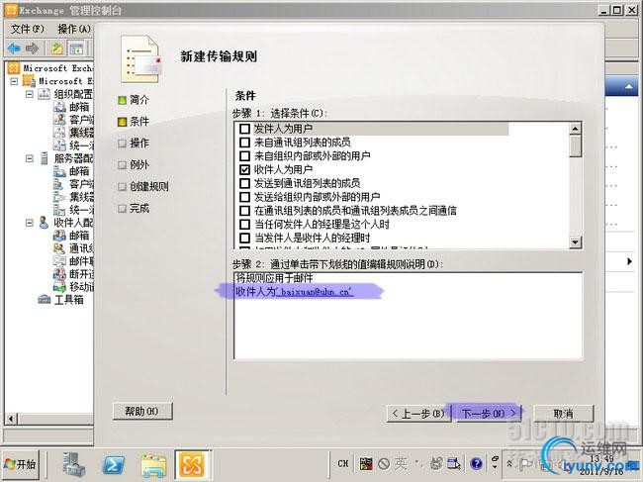Collapse the 服务器配置 tree node
Screen dimensions: 643x482
(x=29, y=158)
